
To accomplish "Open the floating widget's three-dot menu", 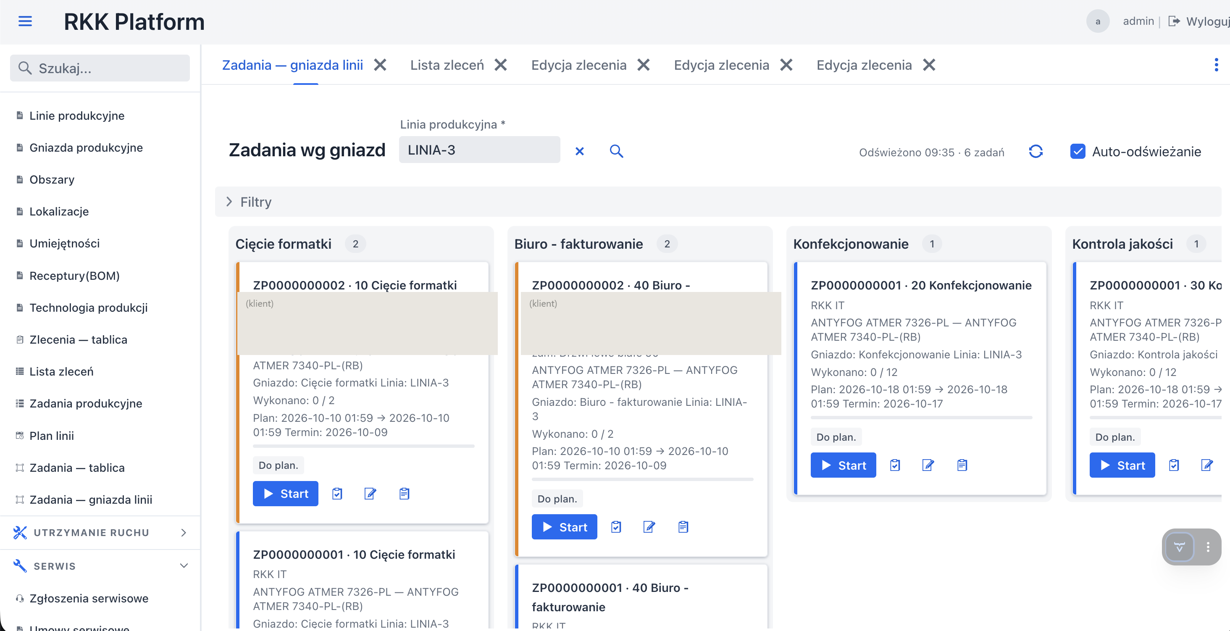I will [1208, 547].
